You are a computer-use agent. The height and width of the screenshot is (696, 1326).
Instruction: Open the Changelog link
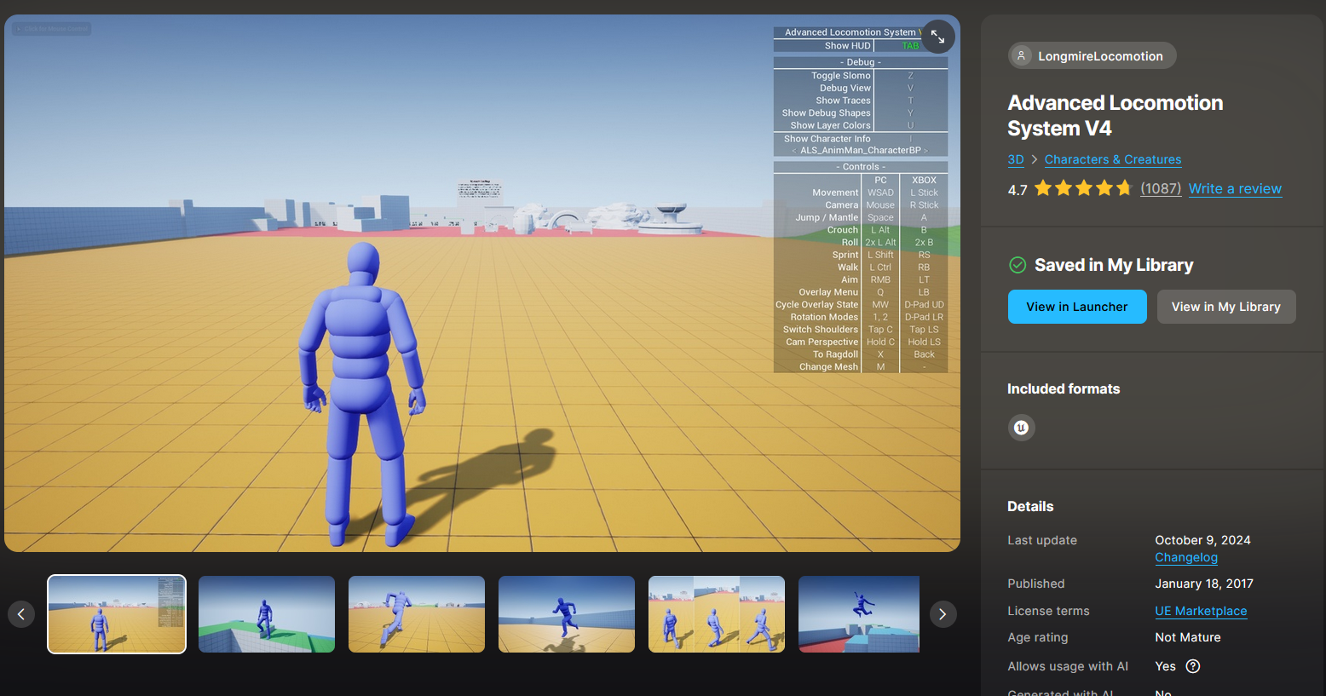pos(1186,557)
